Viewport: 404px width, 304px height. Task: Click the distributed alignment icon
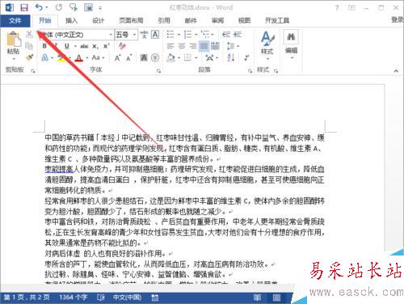[x=215, y=46]
